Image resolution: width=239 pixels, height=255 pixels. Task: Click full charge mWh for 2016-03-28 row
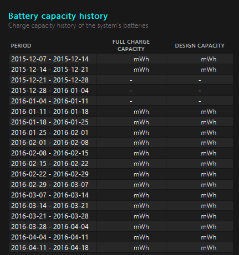click(x=141, y=227)
